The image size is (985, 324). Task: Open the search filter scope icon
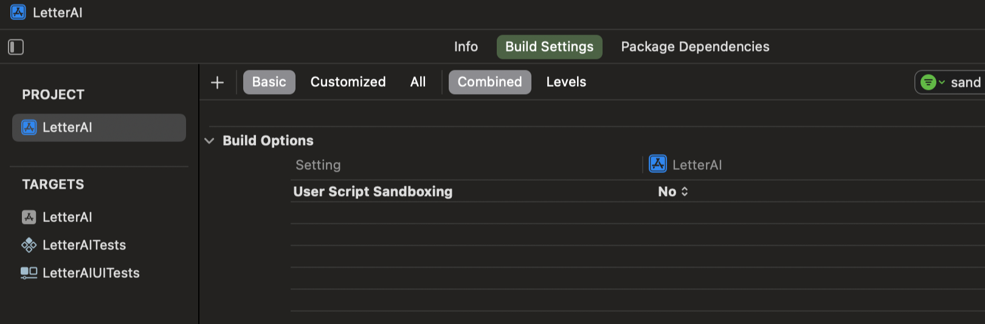coord(932,83)
